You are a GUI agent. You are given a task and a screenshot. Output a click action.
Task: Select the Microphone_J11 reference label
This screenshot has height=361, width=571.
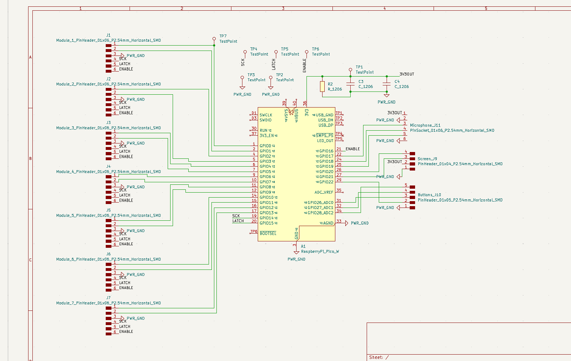[x=425, y=125]
